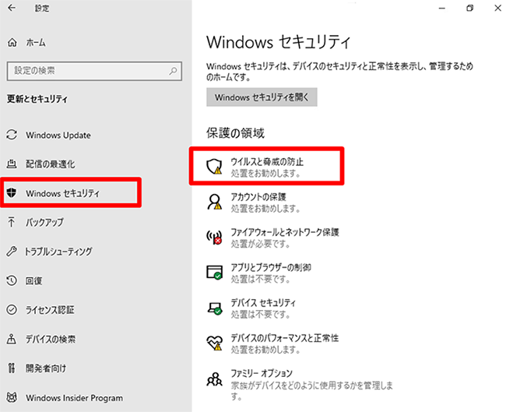The width and height of the screenshot is (506, 412).
Task: Go to ホーム in the sidebar
Action: click(36, 42)
